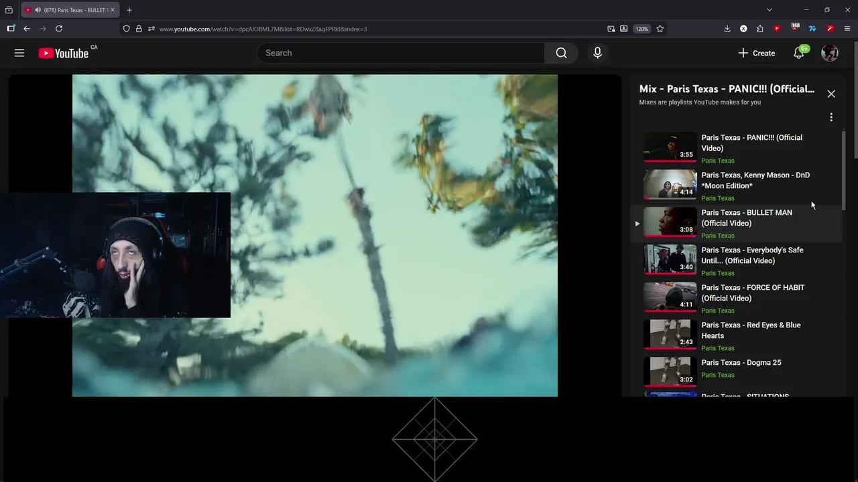Click the white circle X extension icon
The height and width of the screenshot is (482, 858).
point(743,29)
